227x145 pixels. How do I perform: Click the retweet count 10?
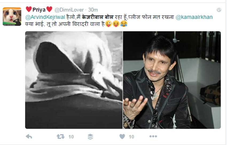click(x=71, y=137)
